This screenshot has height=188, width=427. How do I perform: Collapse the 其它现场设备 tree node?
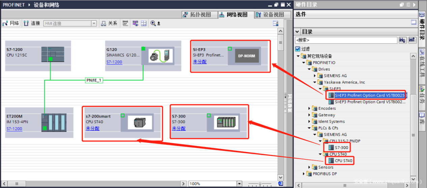coord(299,56)
